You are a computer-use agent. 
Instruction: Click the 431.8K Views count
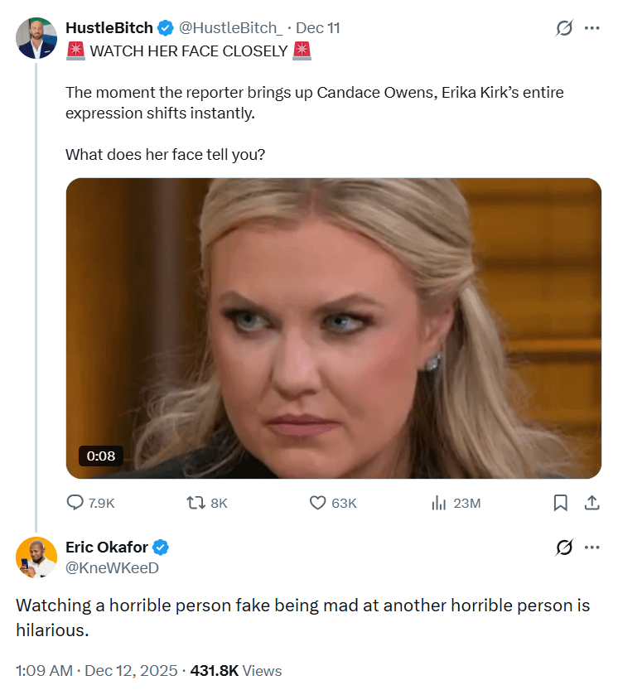point(236,671)
